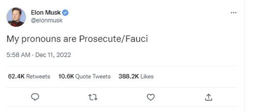Click the word "pronouns" in the tweet
Viewport: 253px width, 112px height.
(x=38, y=39)
